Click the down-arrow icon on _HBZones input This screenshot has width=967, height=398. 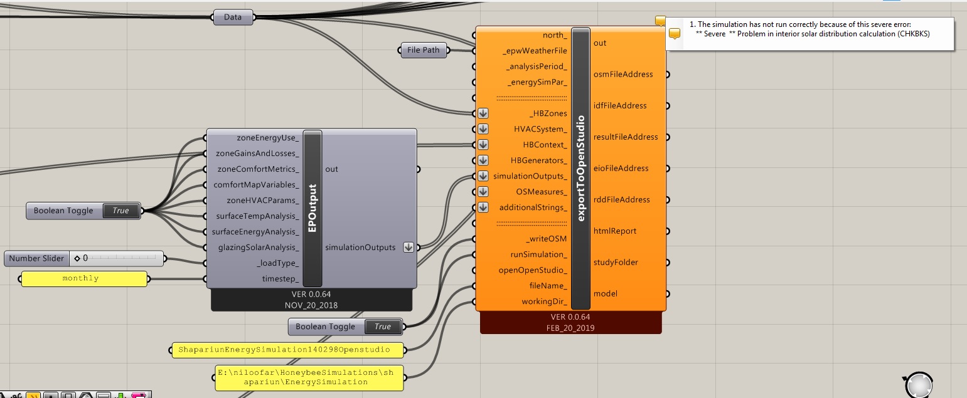click(483, 113)
